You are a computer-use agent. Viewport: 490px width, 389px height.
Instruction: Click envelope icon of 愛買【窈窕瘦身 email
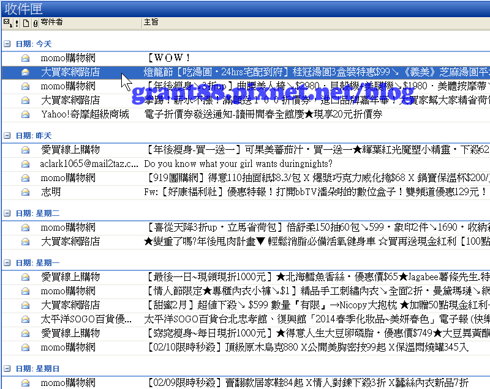tap(25, 333)
